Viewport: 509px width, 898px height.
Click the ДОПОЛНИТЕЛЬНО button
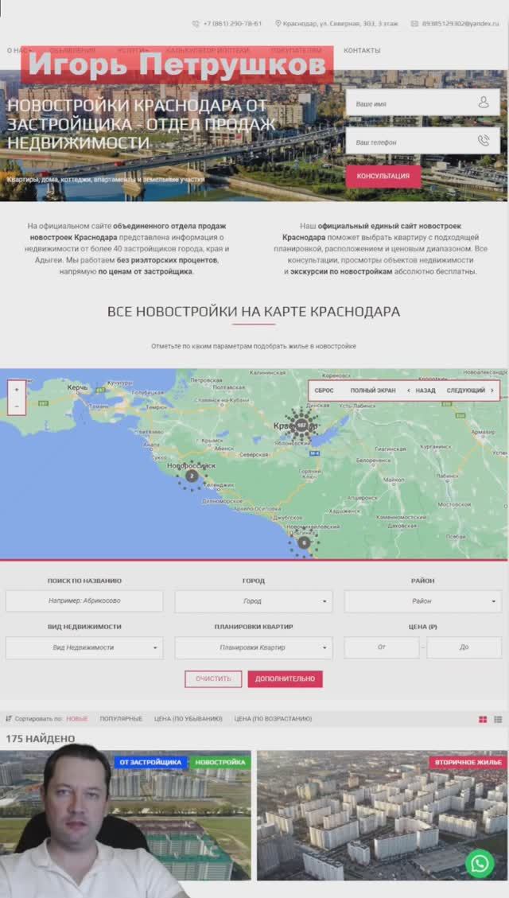[x=286, y=678]
